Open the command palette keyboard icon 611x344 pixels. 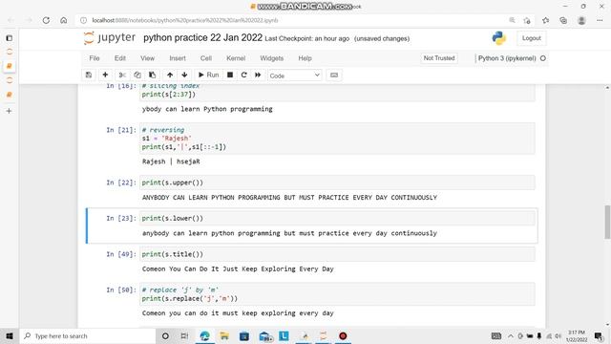pyautogui.click(x=334, y=75)
